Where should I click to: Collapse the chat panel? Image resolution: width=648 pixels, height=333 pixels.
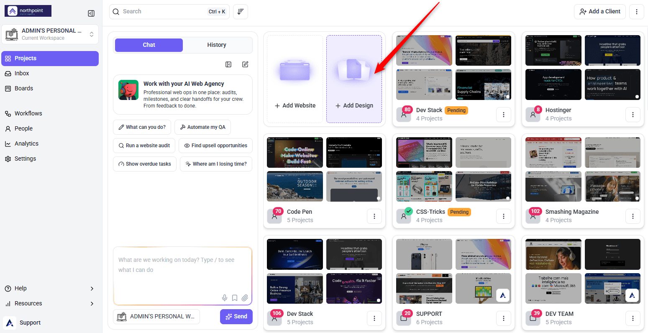(228, 64)
